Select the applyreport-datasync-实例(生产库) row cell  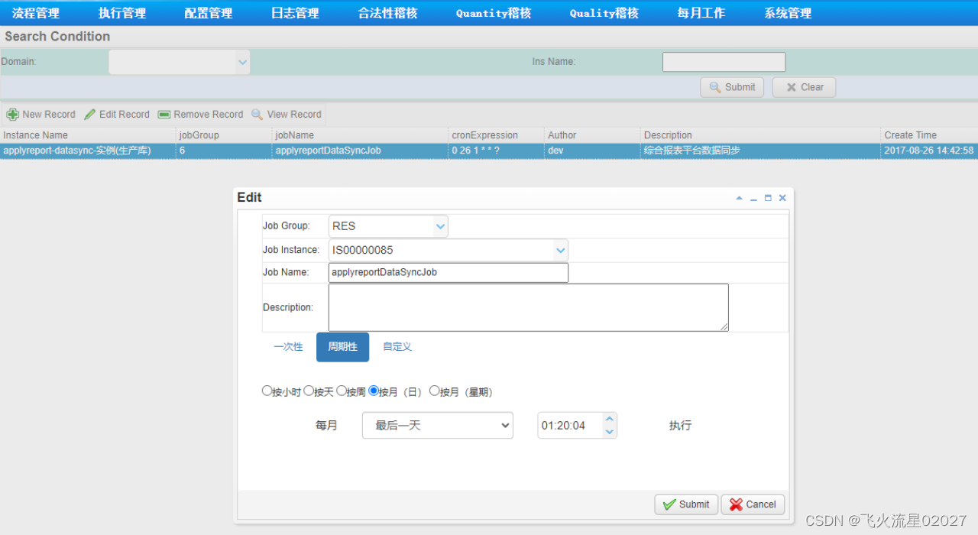pos(88,151)
